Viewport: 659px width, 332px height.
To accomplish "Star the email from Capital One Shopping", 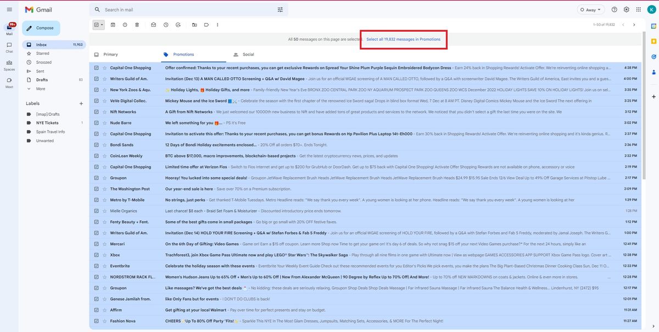I will coord(104,66).
